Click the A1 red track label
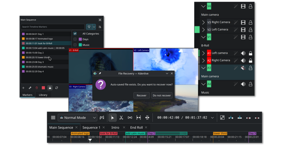Viewport: 287px width, 161px height. click(209, 53)
